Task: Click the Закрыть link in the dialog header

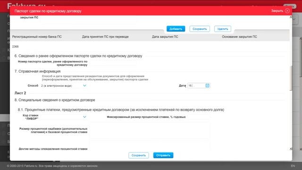Action: 277,11
